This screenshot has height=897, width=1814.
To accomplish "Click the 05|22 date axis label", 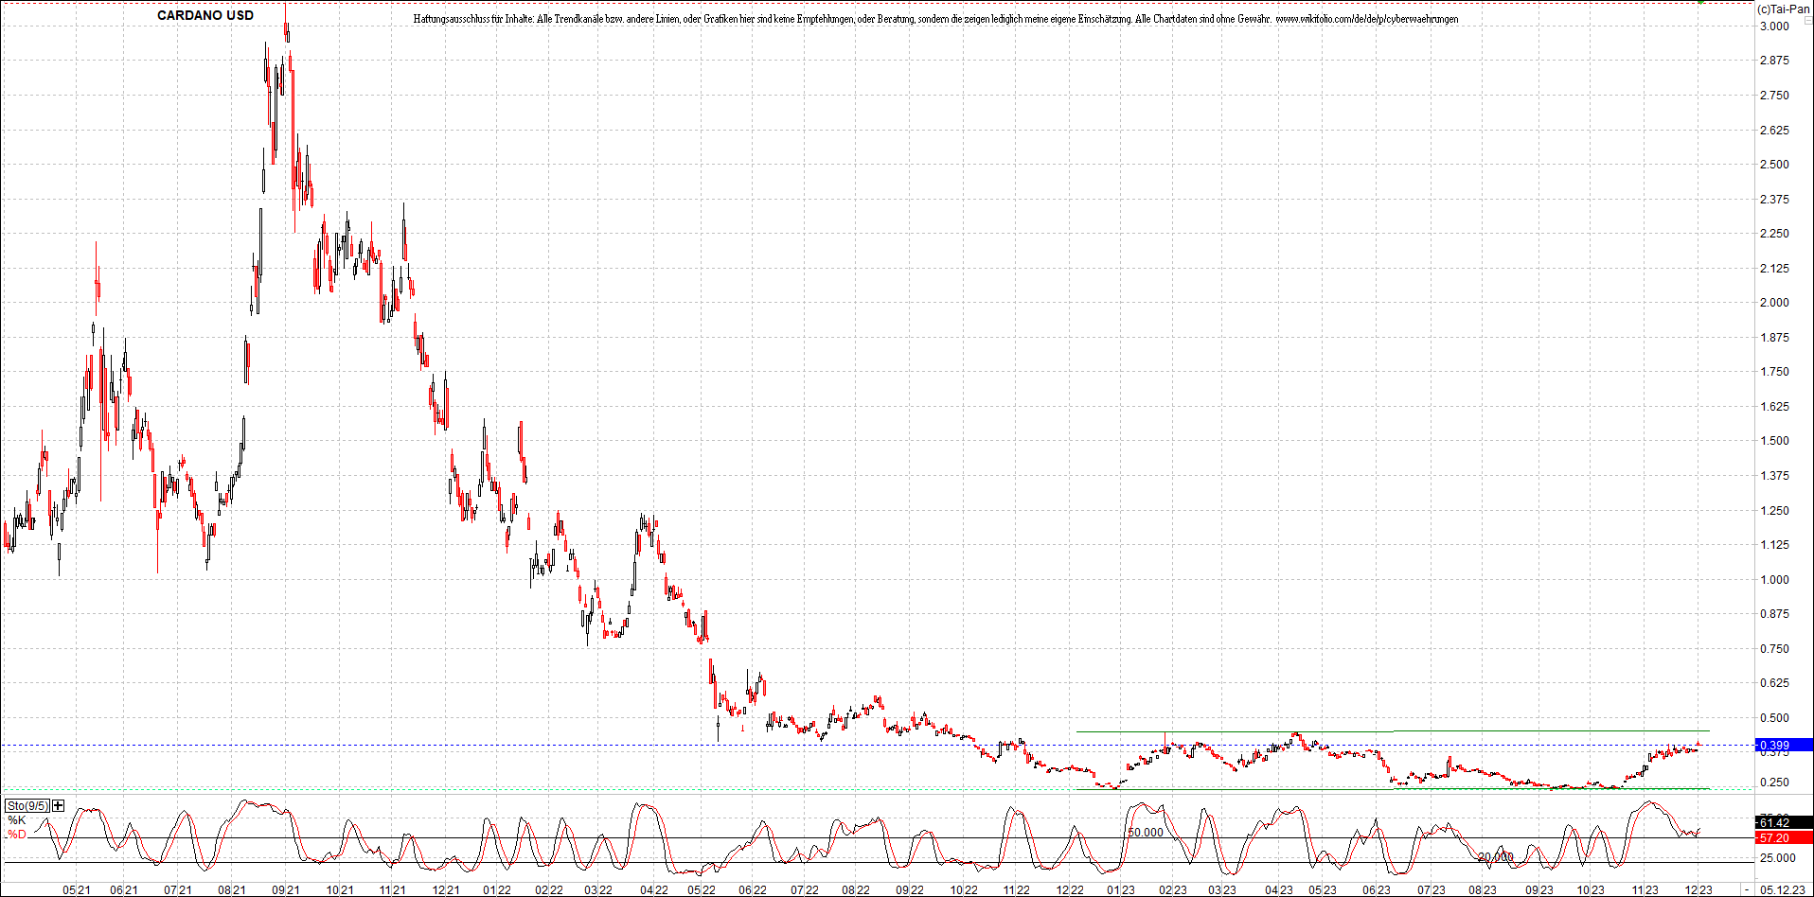I will (x=702, y=889).
